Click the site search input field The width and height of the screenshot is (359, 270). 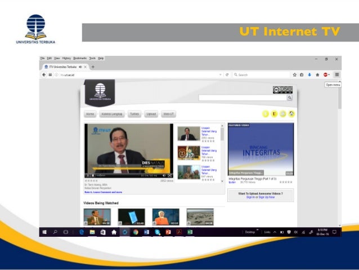point(243,98)
